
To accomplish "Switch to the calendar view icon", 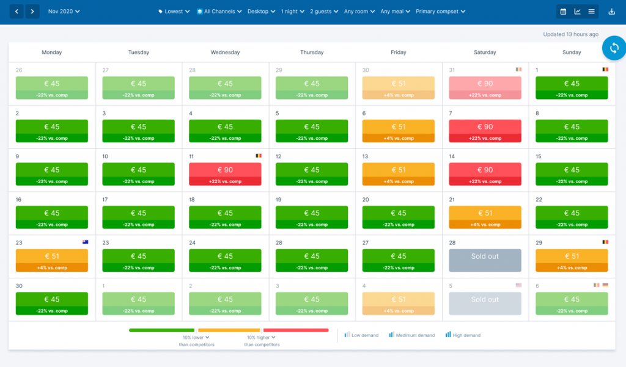I will (562, 11).
